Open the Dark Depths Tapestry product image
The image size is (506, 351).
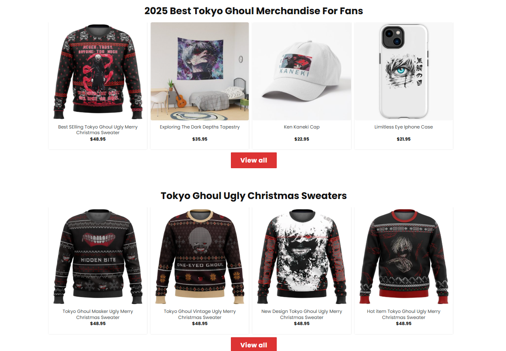(x=200, y=71)
